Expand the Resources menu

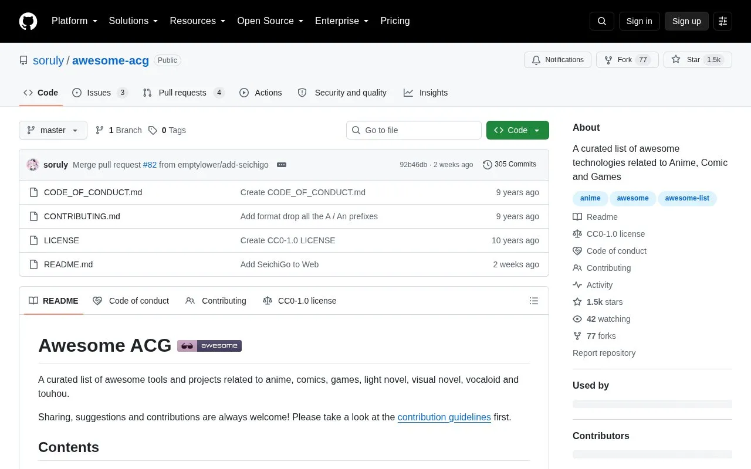click(198, 21)
